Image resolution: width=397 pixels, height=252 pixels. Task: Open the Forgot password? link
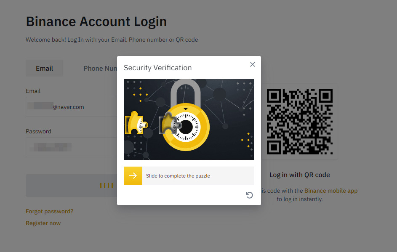tap(49, 211)
